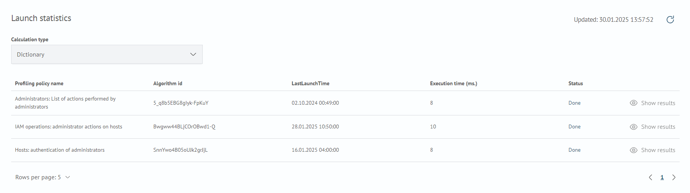Image resolution: width=690 pixels, height=193 pixels.
Task: Select algorithm id Bwgww44BLjCOrOBwd1-Q
Action: 184,127
